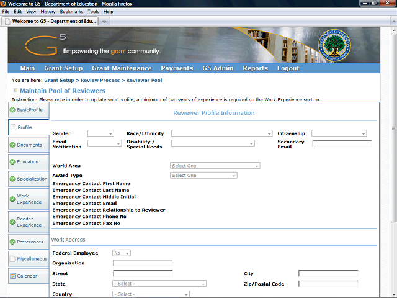
Task: Open the View menu
Action: coord(31,12)
